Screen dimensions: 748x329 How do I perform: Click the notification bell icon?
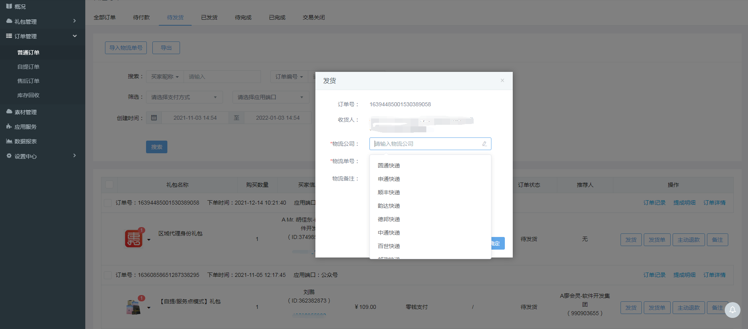tap(732, 310)
